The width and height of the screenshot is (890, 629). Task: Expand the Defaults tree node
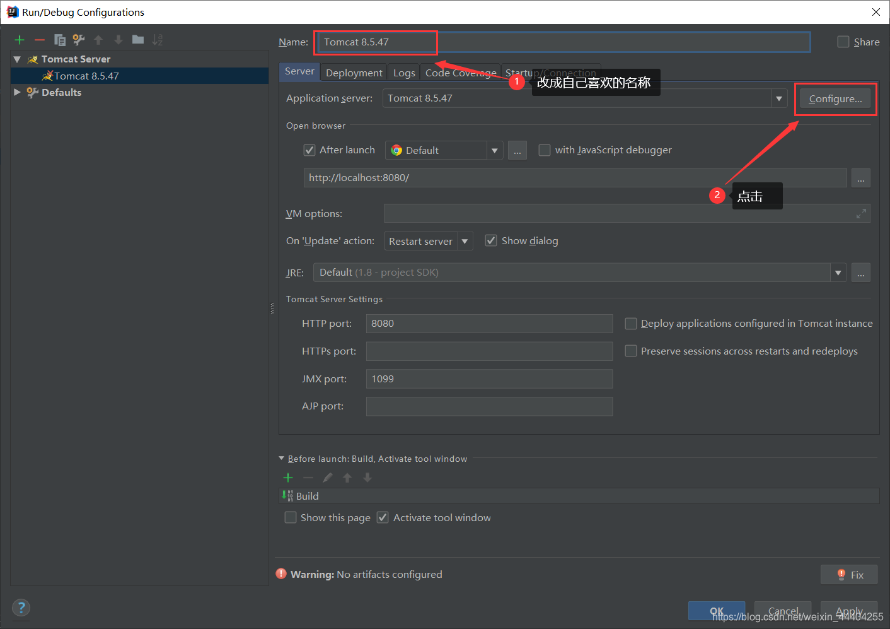[x=17, y=92]
